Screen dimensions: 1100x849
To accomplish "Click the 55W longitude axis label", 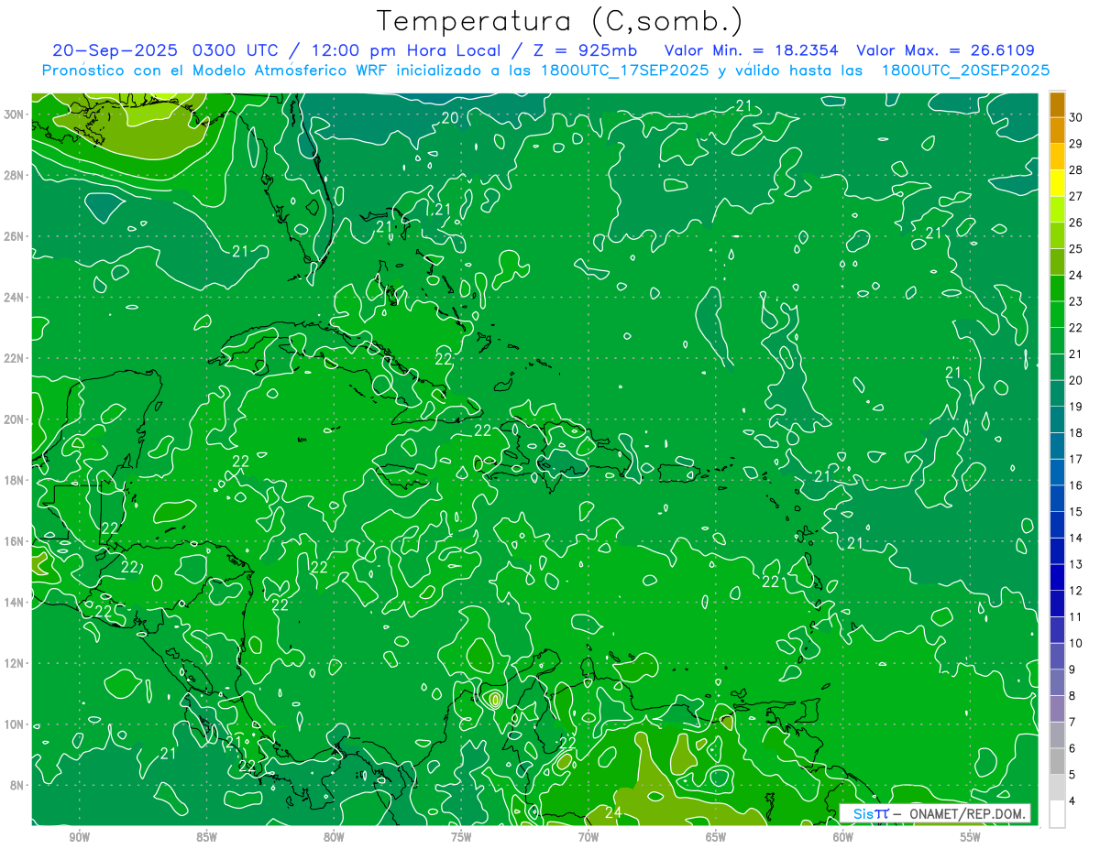I will pyautogui.click(x=971, y=837).
